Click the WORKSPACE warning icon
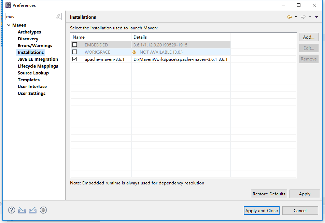325x223 pixels. [x=134, y=52]
